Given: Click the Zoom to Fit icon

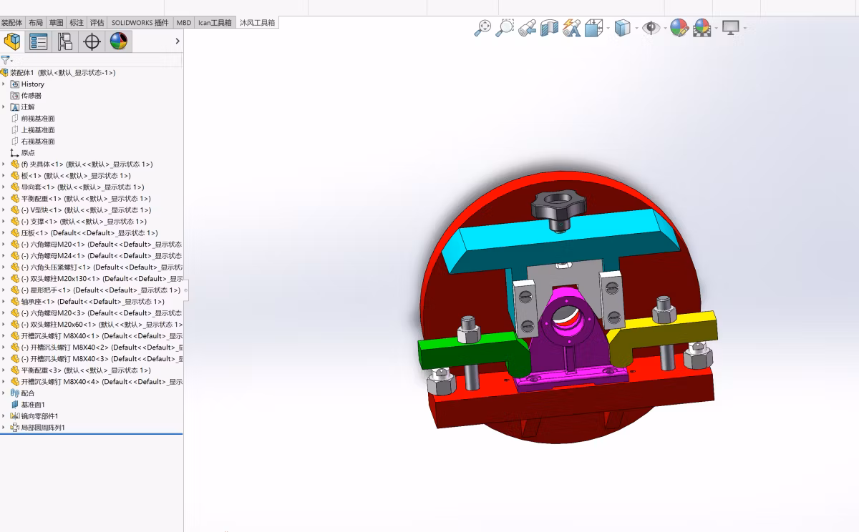Looking at the screenshot, I should [x=483, y=28].
